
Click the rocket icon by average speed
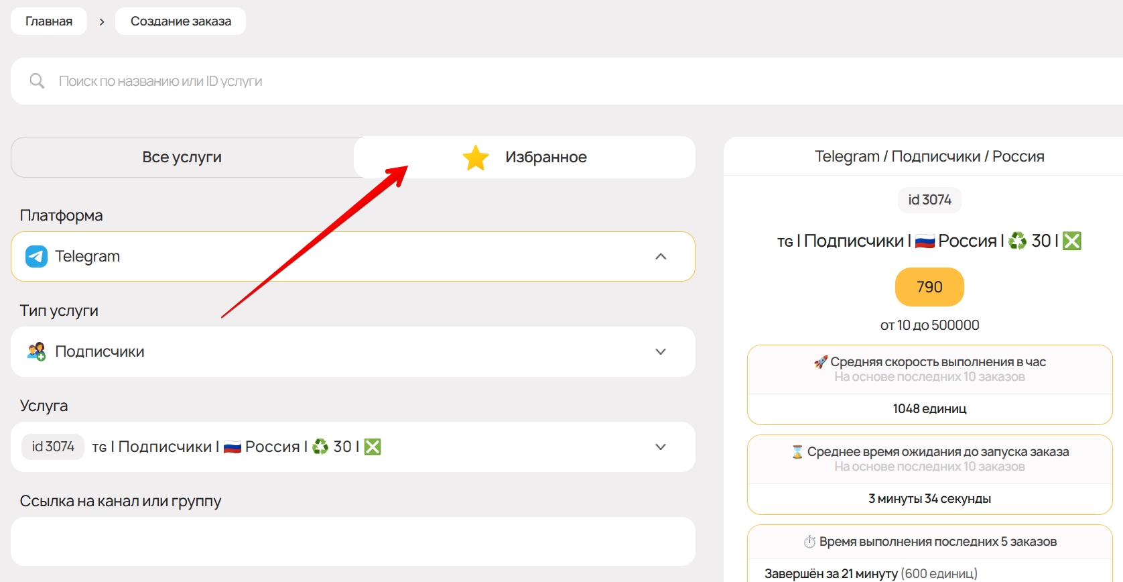coord(820,362)
